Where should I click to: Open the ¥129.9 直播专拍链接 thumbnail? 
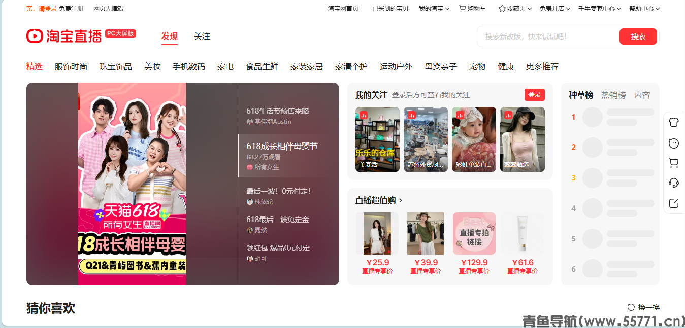(474, 234)
